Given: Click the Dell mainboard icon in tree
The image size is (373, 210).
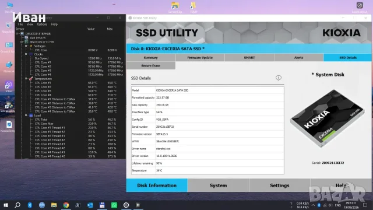Looking at the screenshot, I should pos(27,38).
